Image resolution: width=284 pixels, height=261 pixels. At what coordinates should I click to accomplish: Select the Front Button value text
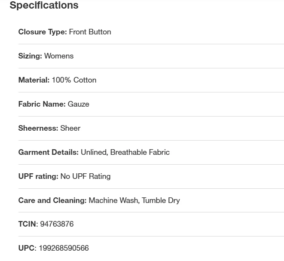[x=90, y=32]
